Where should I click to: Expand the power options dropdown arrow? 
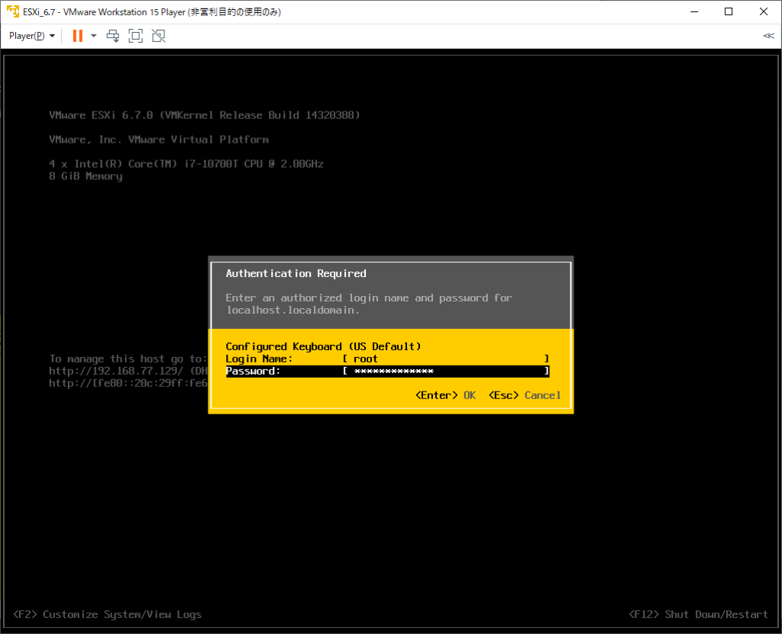93,36
